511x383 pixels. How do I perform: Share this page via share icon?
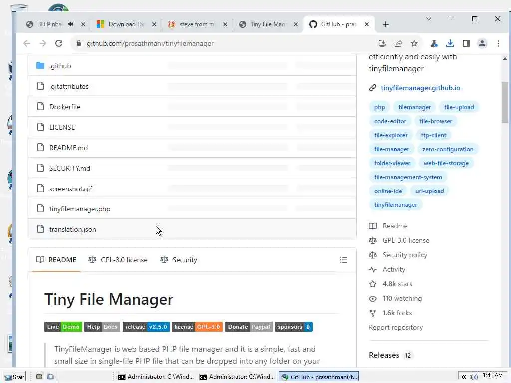[398, 43]
